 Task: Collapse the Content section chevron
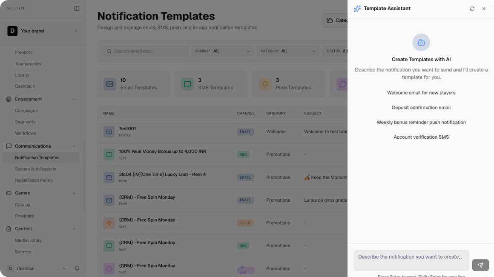(x=74, y=229)
